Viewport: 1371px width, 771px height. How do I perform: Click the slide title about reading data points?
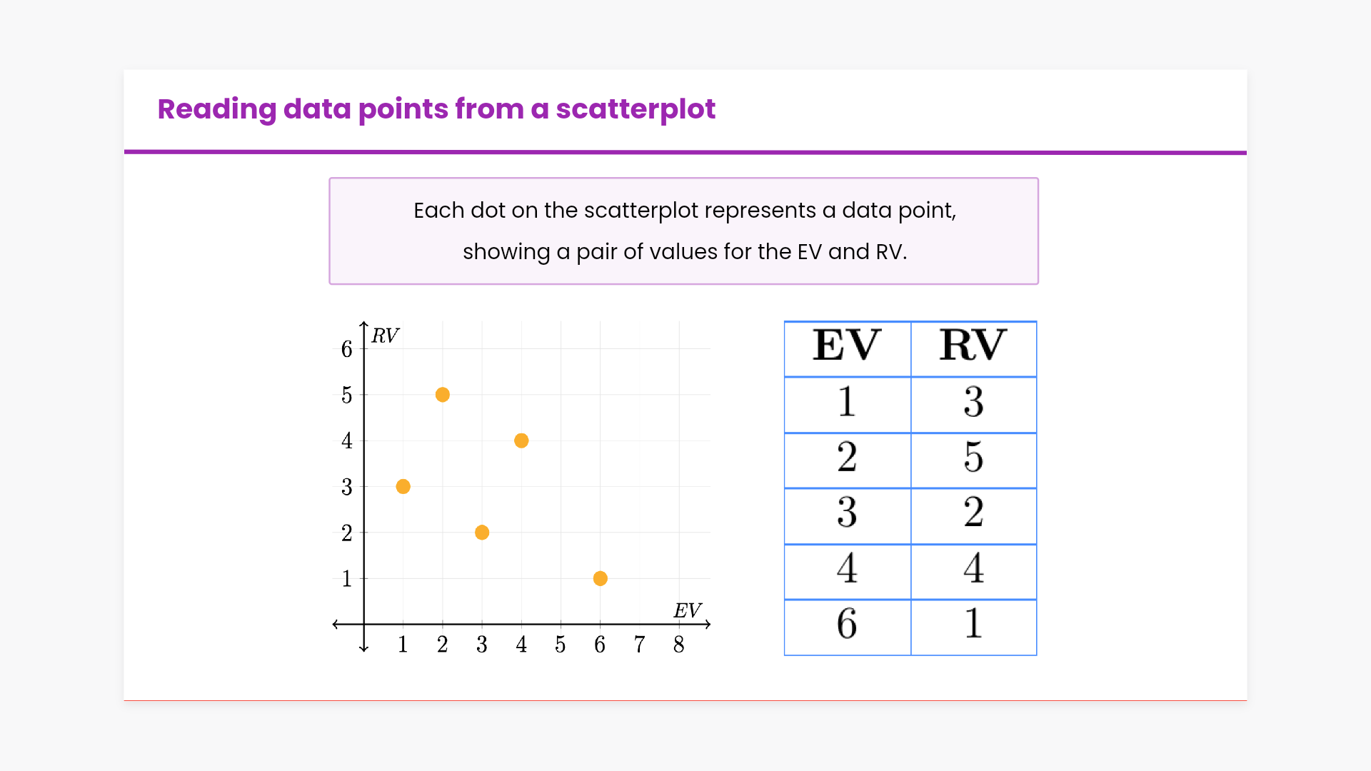[436, 109]
